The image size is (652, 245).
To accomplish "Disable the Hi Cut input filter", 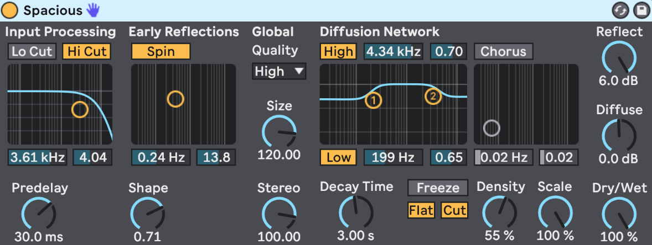I will 87,51.
